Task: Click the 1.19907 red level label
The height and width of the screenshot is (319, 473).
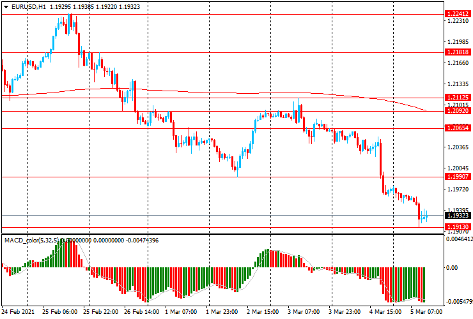Action: tap(458, 177)
